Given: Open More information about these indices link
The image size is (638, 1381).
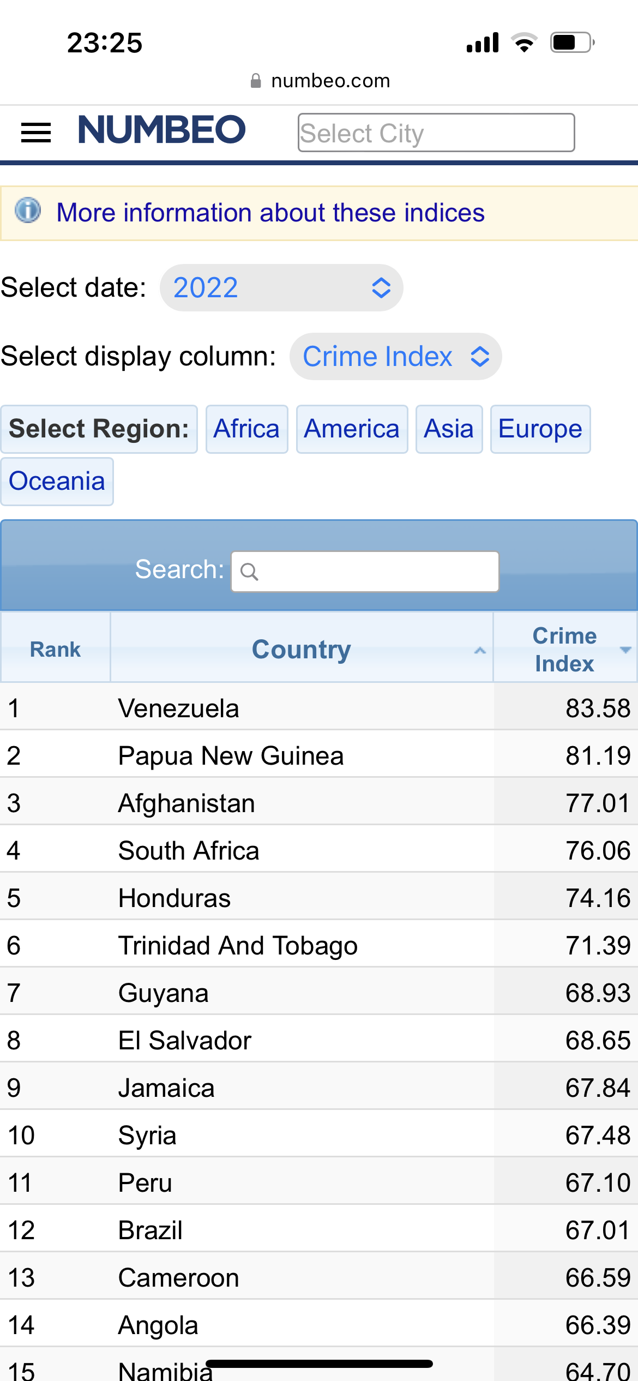Looking at the screenshot, I should click(270, 213).
